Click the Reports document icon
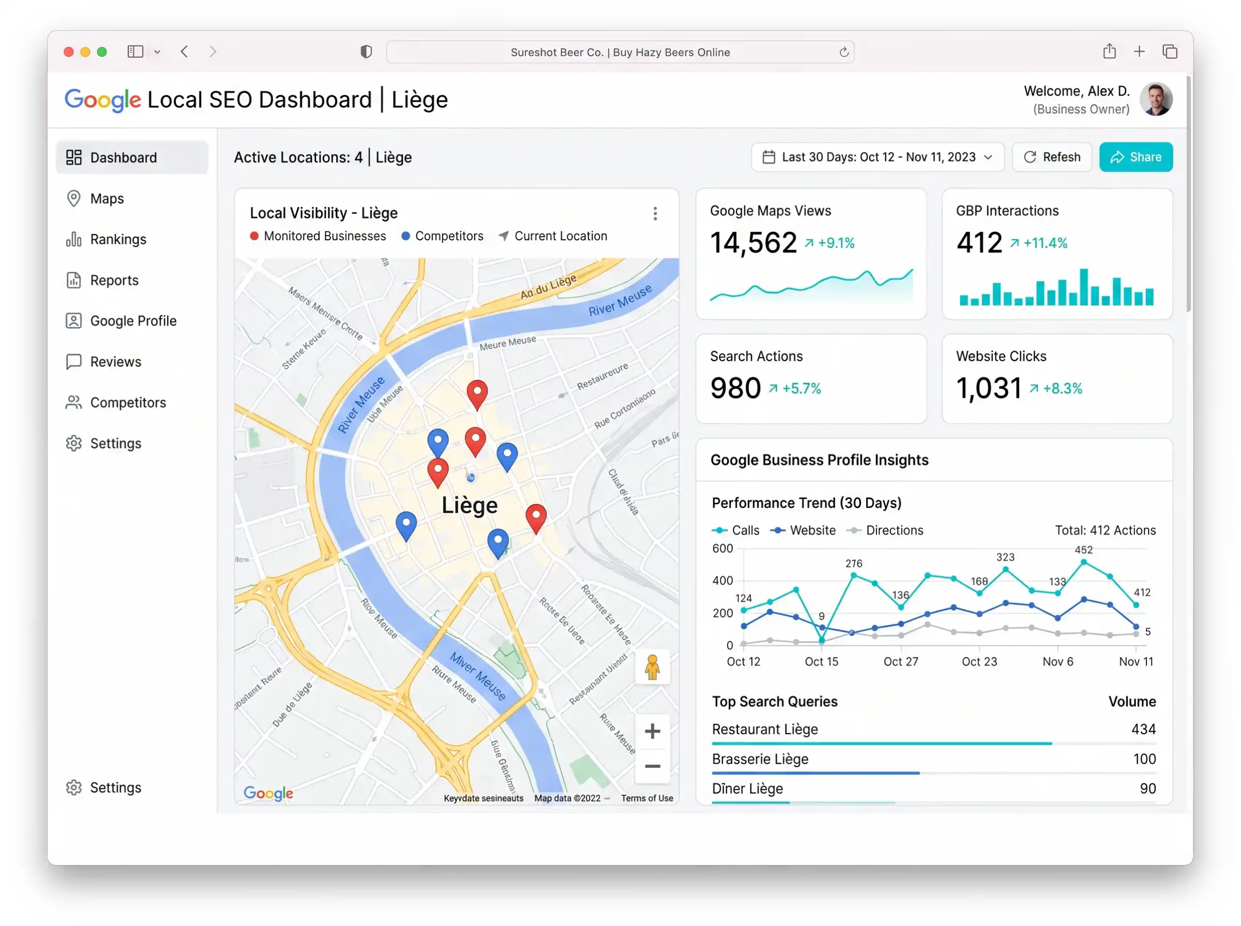The height and width of the screenshot is (926, 1241). [73, 280]
